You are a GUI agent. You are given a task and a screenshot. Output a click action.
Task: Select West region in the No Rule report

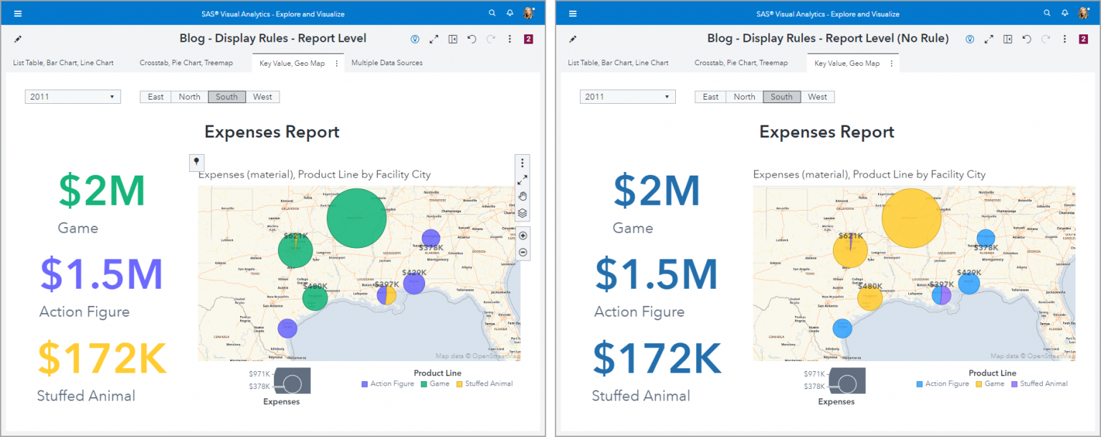pos(817,97)
